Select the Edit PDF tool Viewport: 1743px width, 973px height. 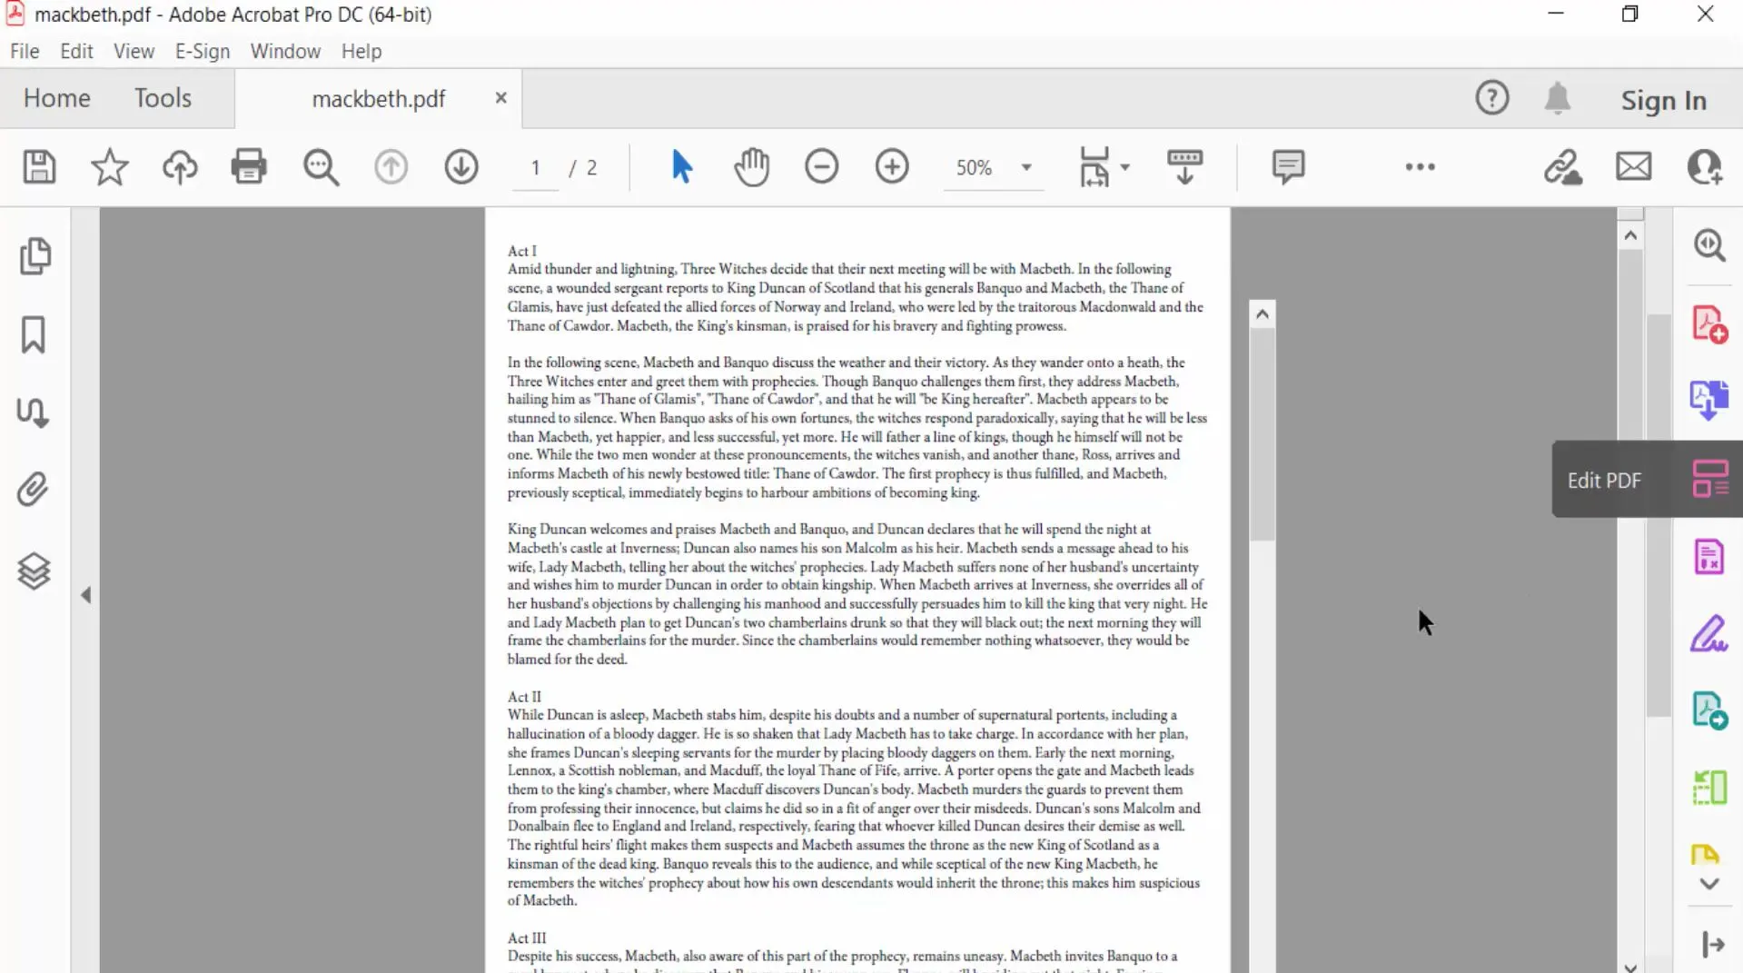click(x=1708, y=480)
